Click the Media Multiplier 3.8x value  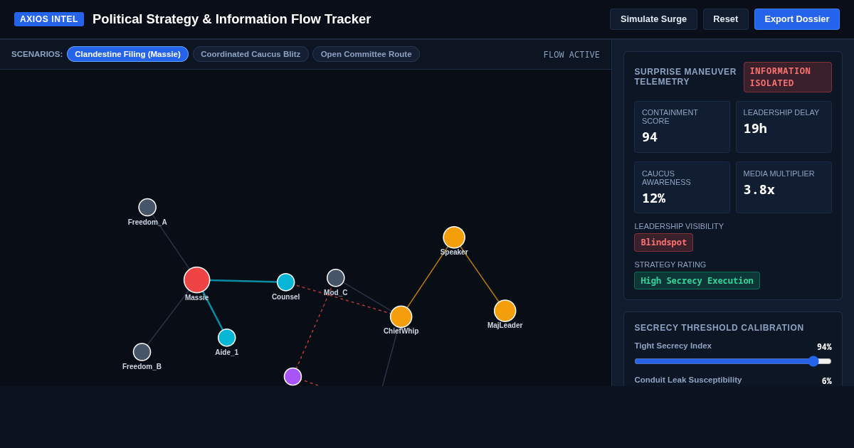[759, 190]
